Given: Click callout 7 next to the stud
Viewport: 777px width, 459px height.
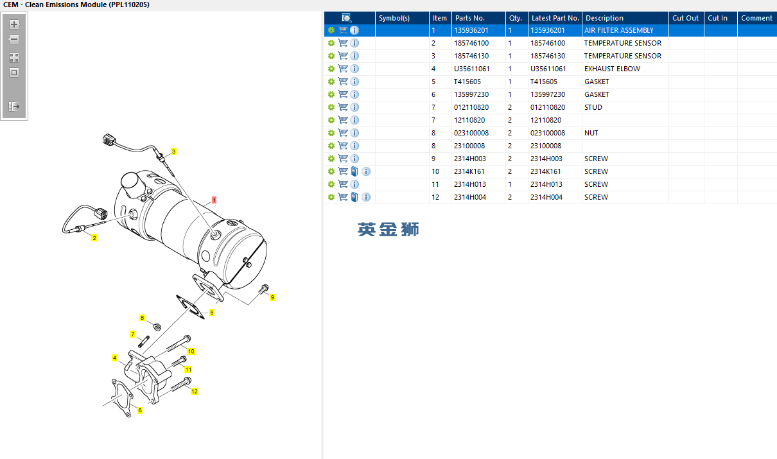Looking at the screenshot, I should (133, 334).
